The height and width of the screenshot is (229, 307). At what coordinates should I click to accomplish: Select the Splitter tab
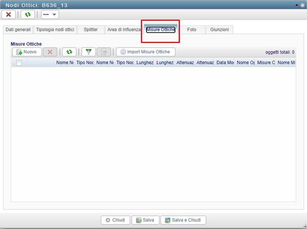point(90,30)
